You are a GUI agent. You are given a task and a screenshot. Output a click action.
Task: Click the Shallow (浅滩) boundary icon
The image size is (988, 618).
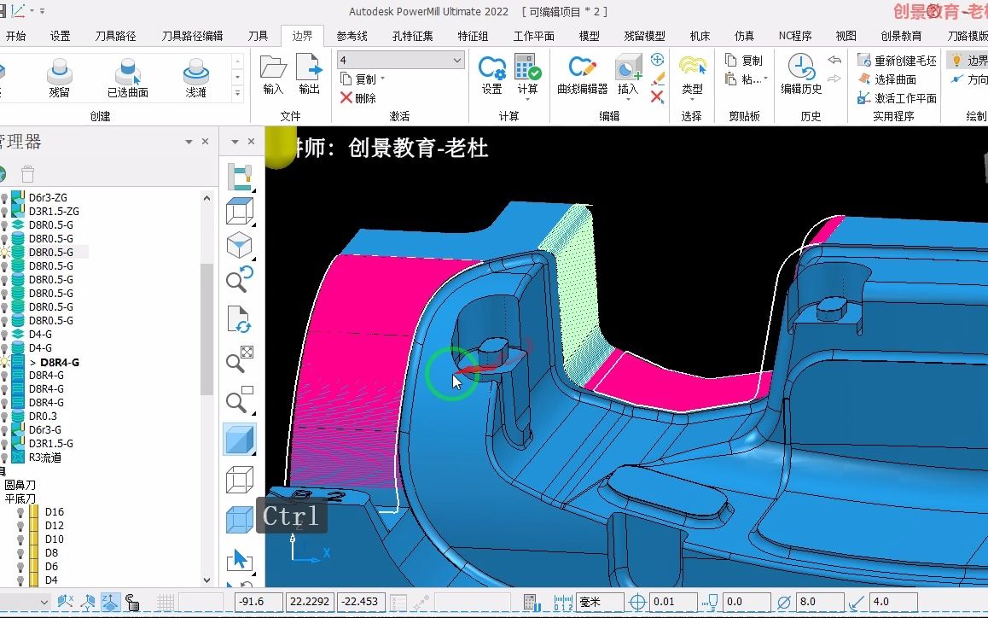pos(196,71)
